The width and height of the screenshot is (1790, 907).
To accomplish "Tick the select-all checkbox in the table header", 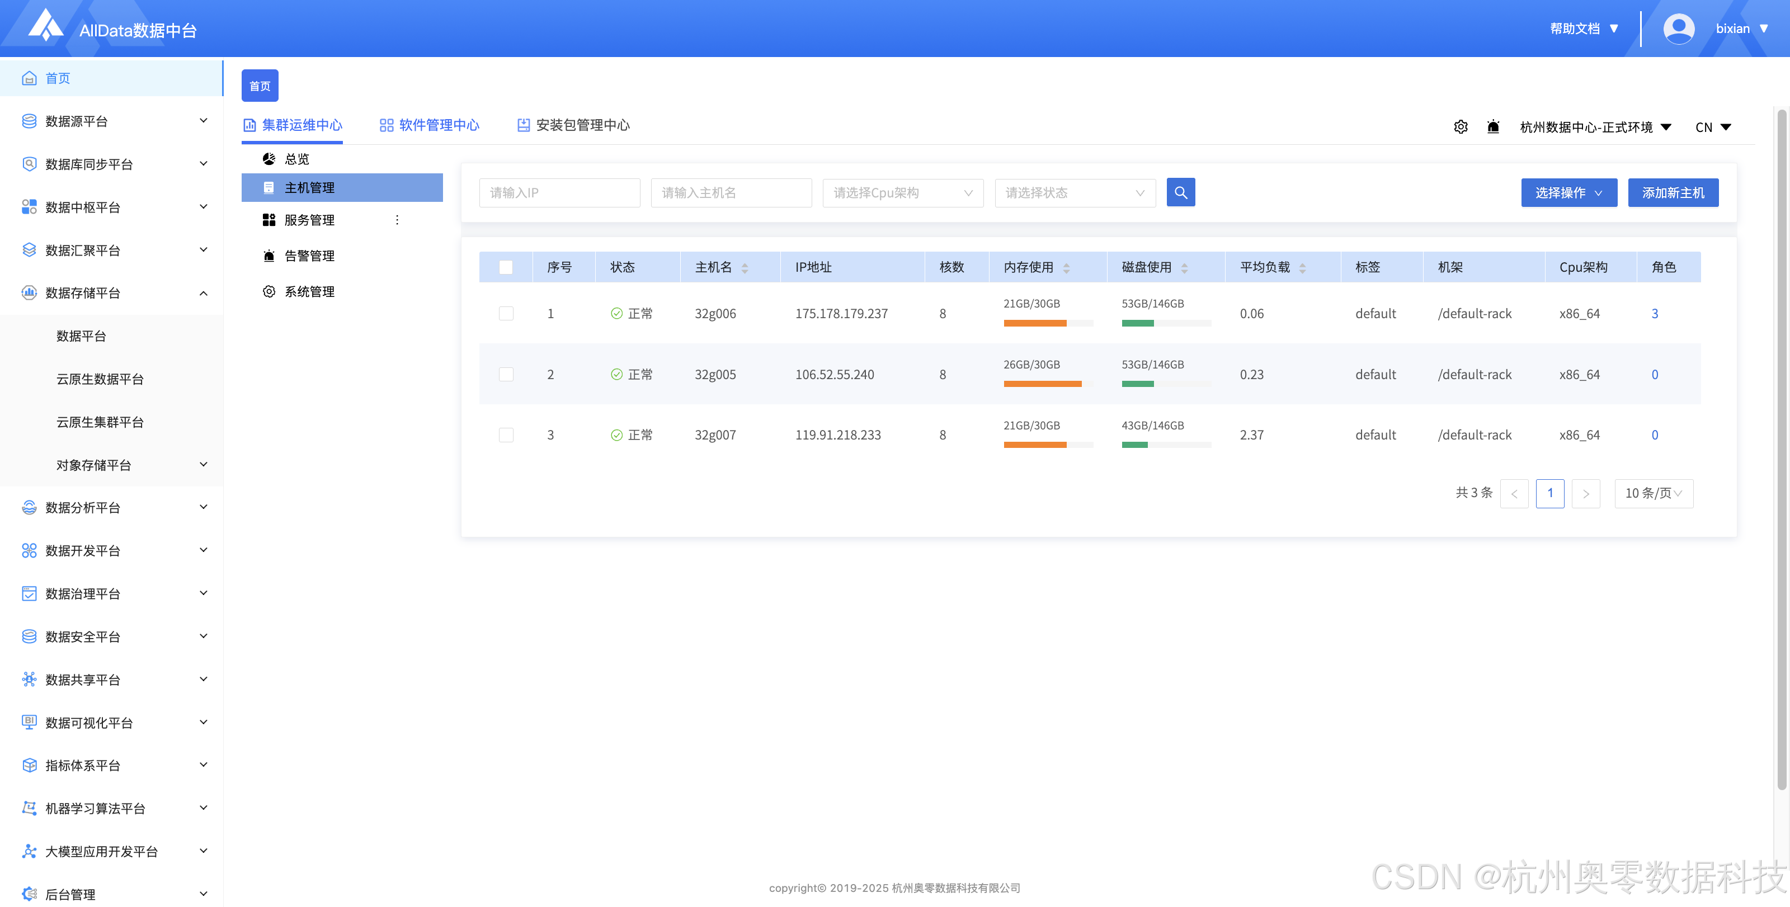I will click(x=506, y=267).
